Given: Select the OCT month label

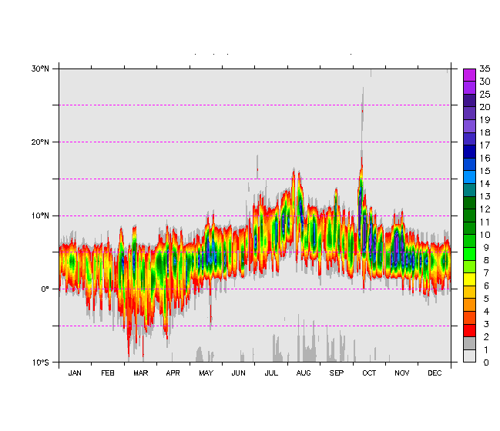Looking at the screenshot, I should click(x=369, y=373).
